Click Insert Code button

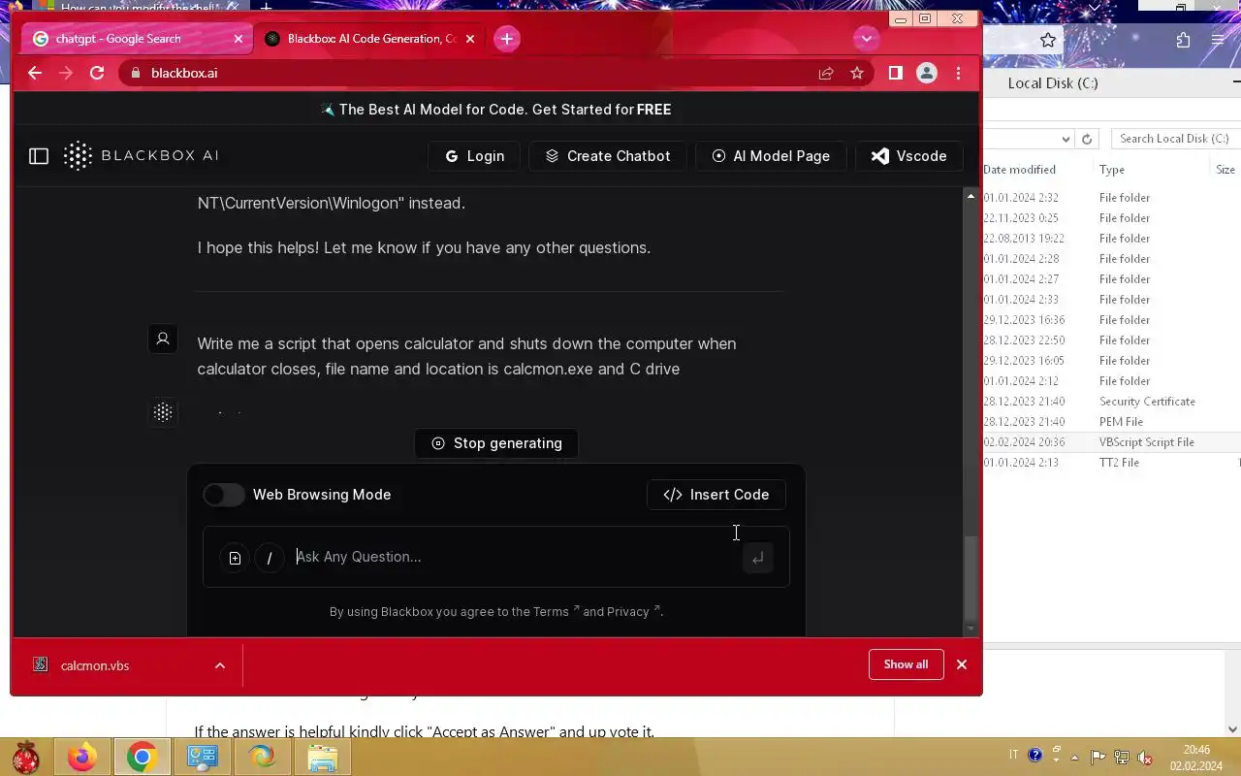click(x=716, y=495)
